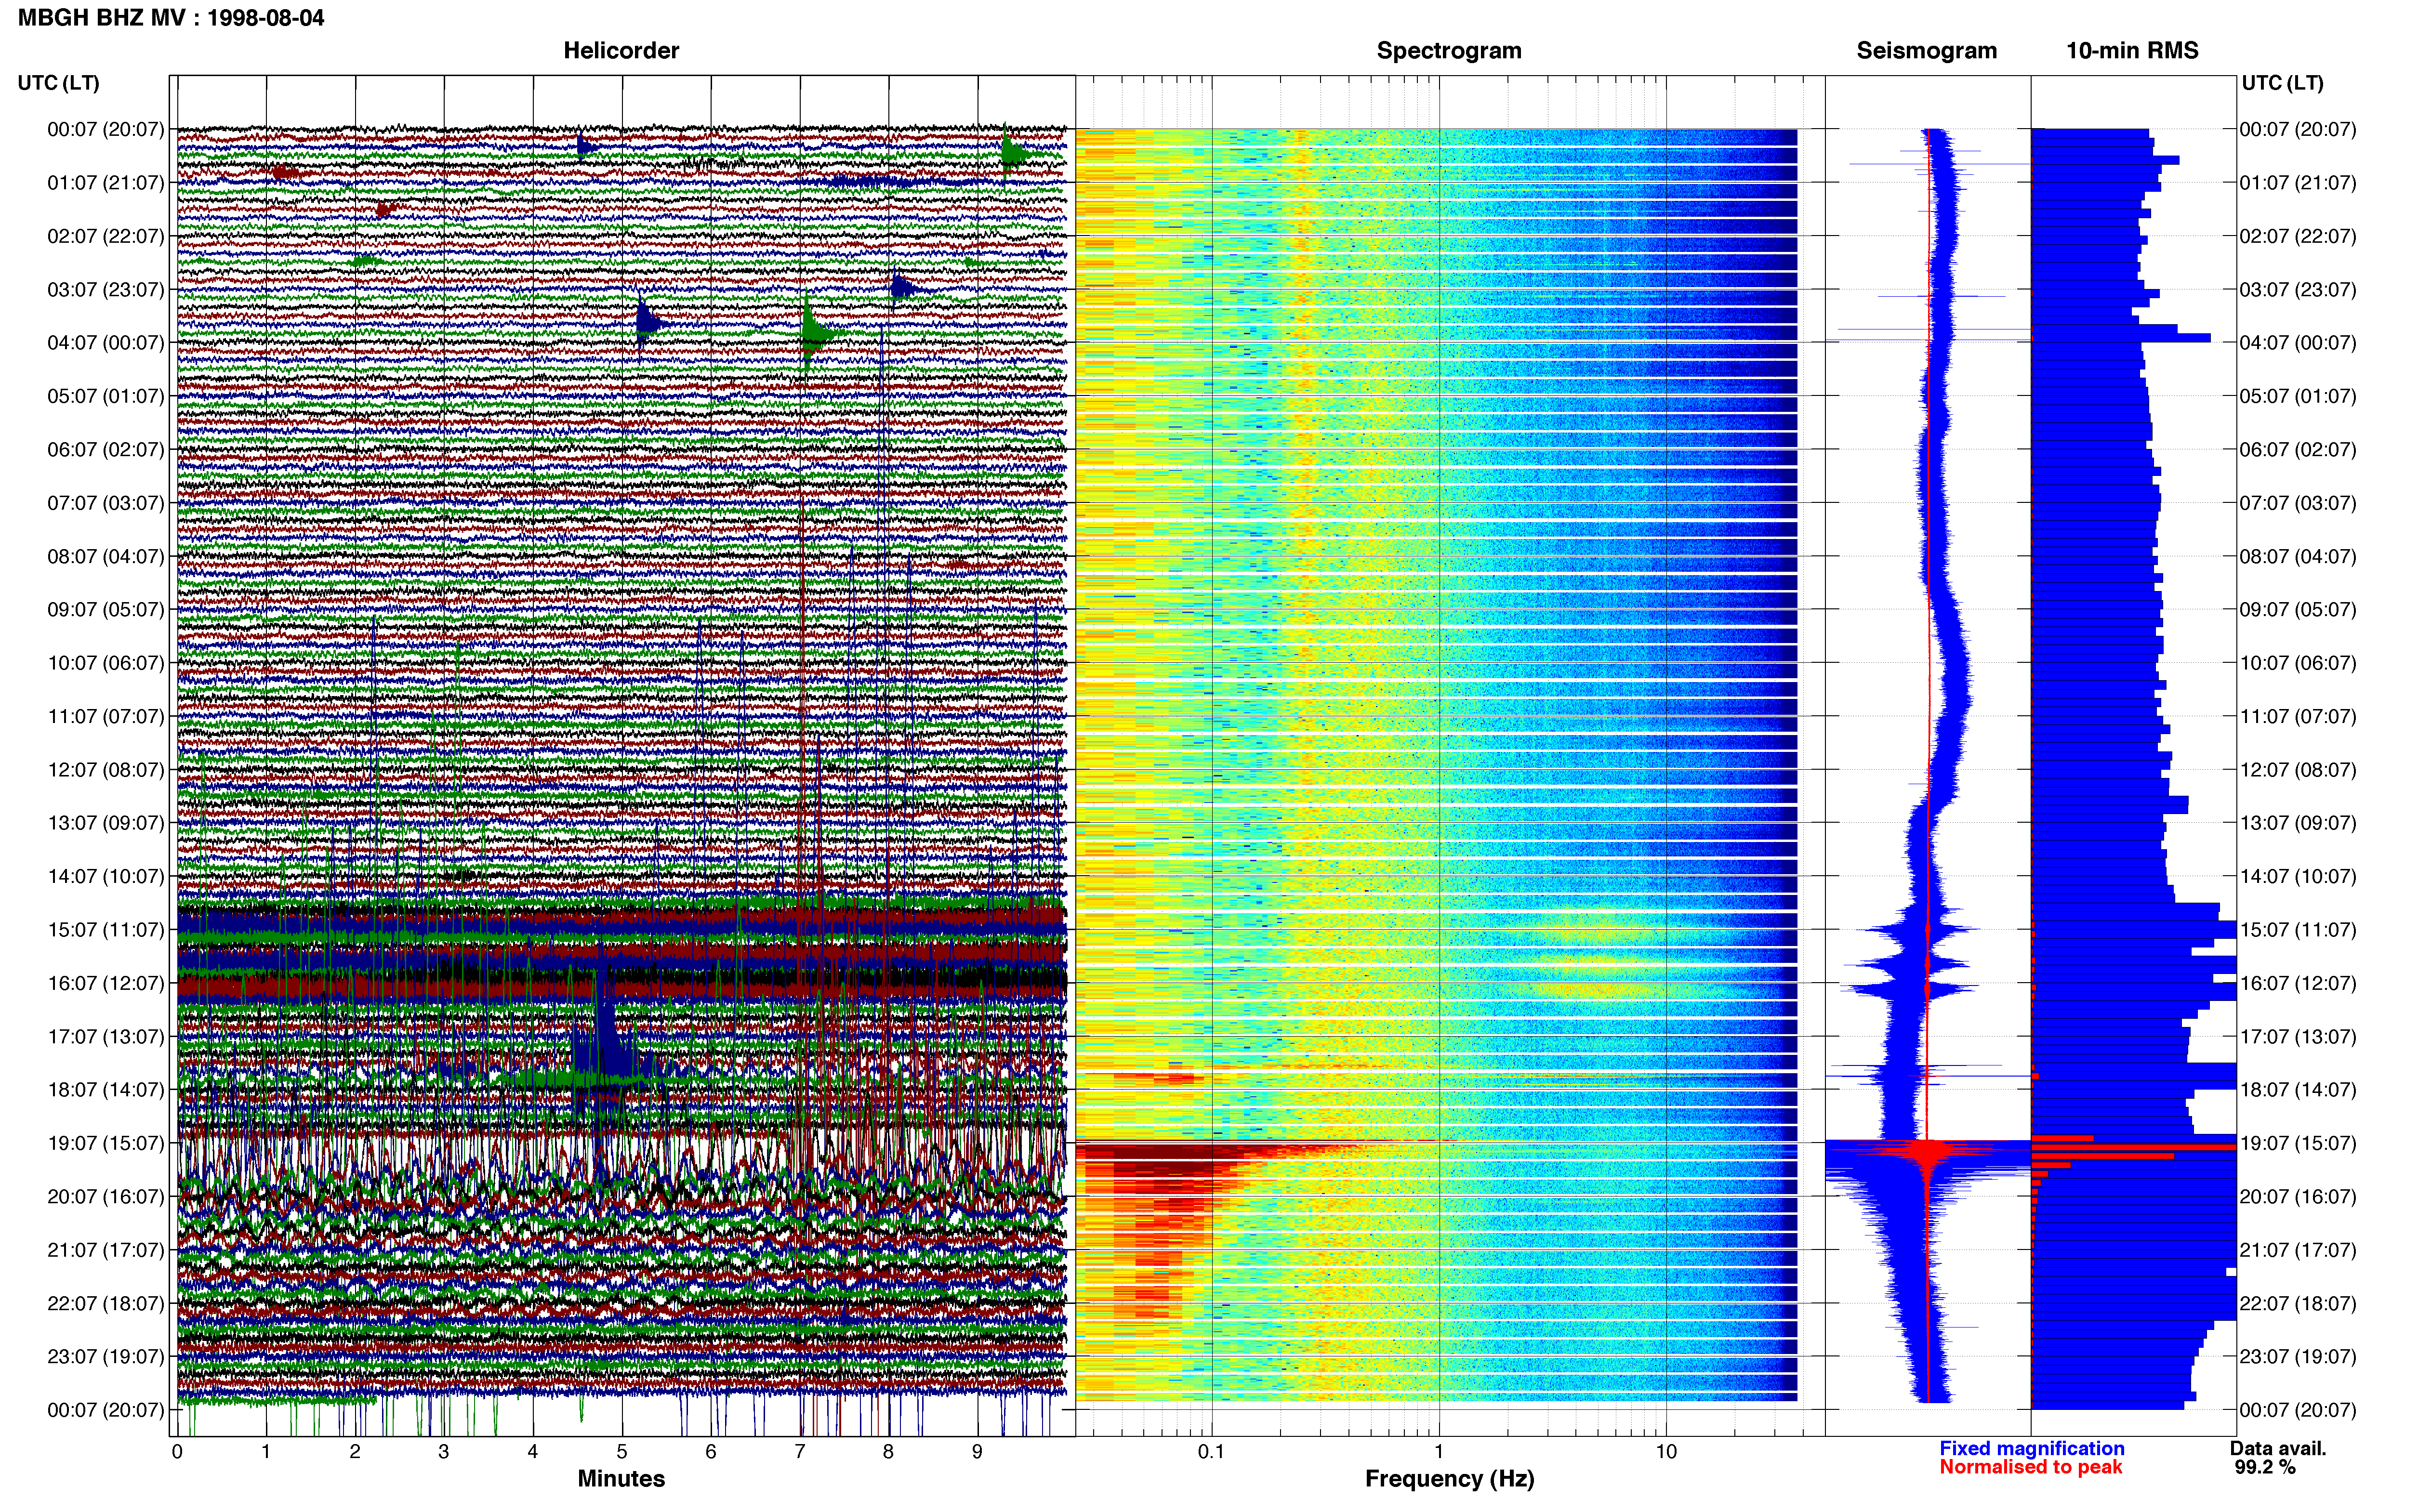Click the '5' tick on the Minutes axis
The width and height of the screenshot is (2418, 1512).
click(x=622, y=1451)
